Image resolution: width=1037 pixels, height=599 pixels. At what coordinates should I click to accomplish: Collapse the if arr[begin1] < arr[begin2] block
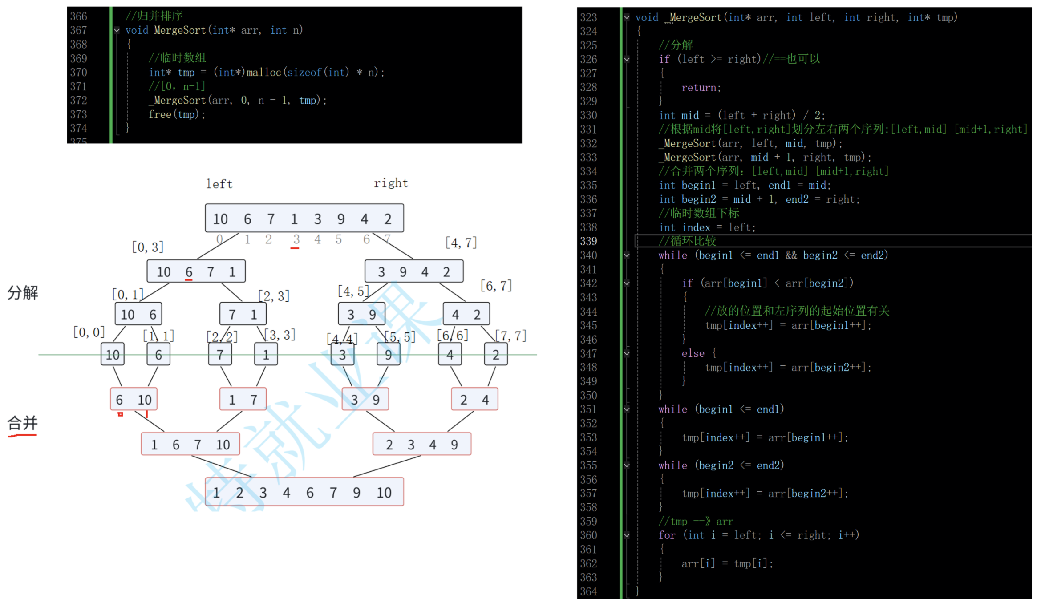[627, 283]
